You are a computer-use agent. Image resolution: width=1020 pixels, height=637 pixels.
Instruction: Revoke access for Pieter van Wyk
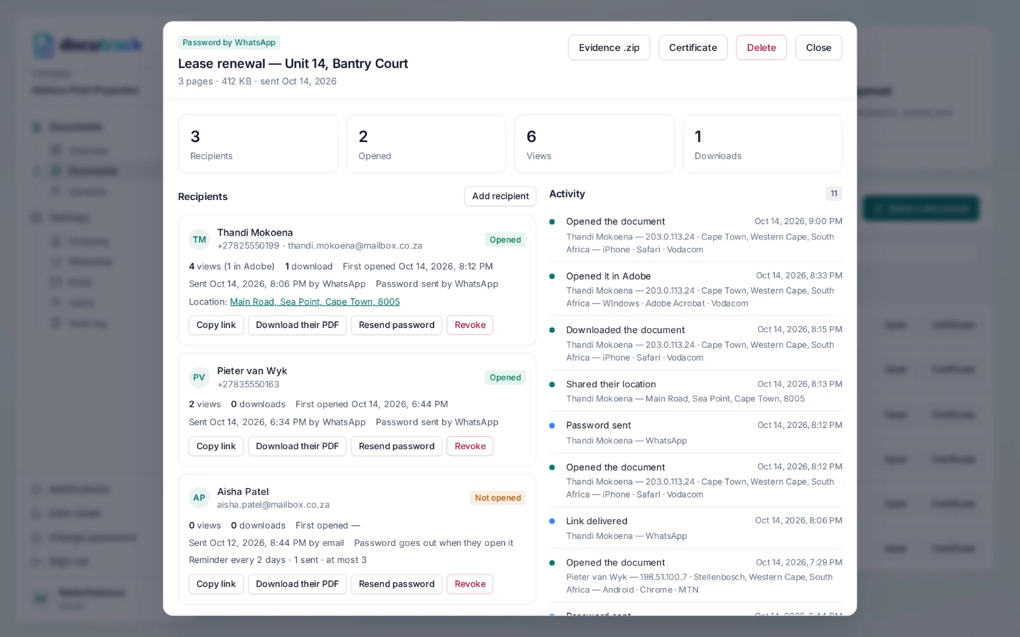point(470,447)
